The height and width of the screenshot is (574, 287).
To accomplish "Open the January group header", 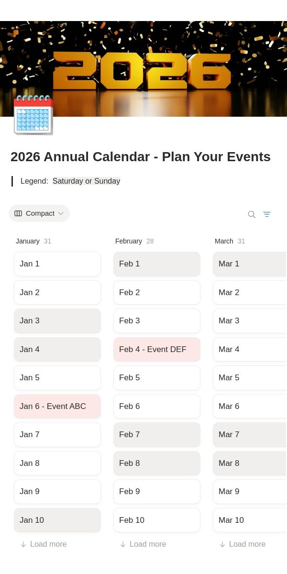I will (28, 241).
